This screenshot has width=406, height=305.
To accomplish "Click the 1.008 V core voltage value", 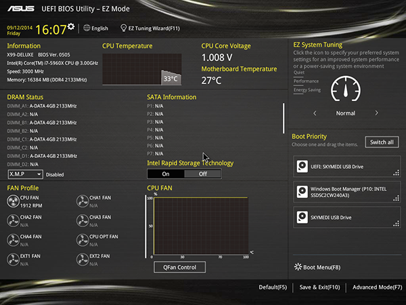I will pyautogui.click(x=217, y=58).
